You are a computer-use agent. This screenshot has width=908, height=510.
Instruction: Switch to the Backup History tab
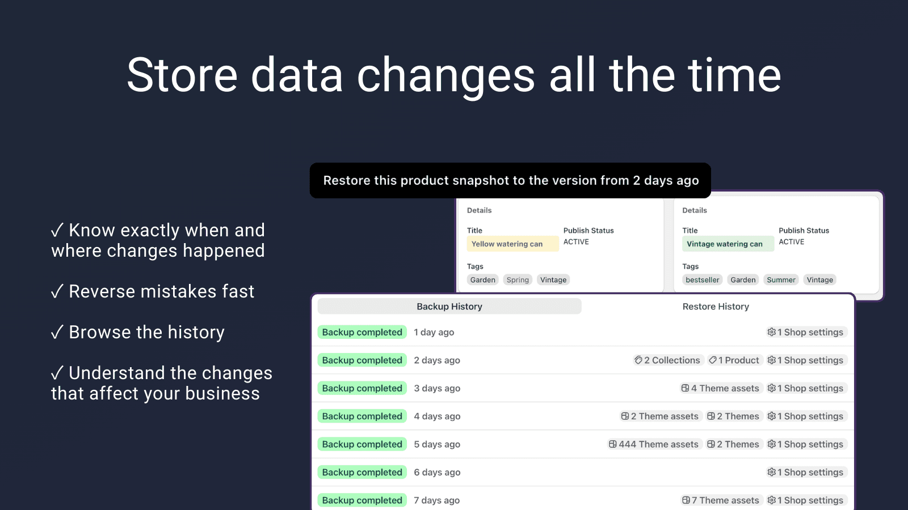point(449,306)
